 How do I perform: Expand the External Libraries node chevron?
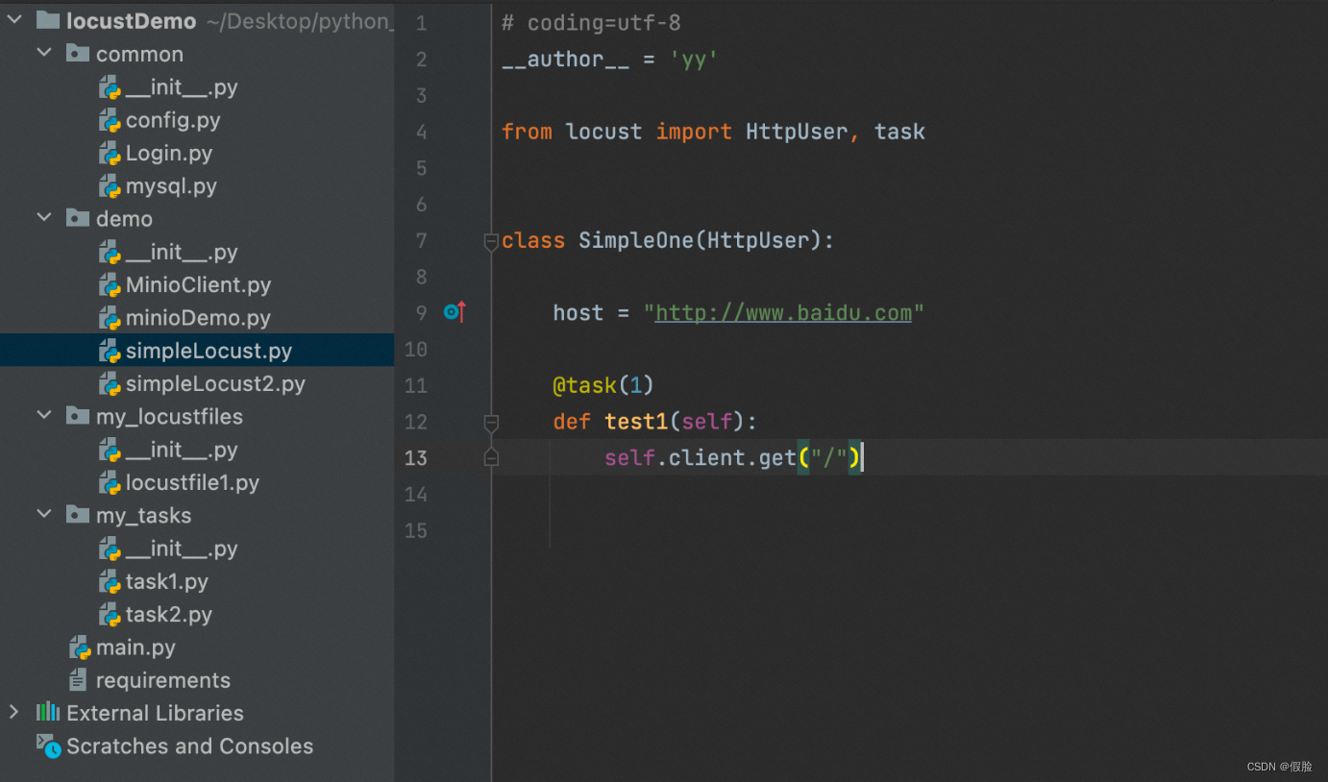pos(13,712)
